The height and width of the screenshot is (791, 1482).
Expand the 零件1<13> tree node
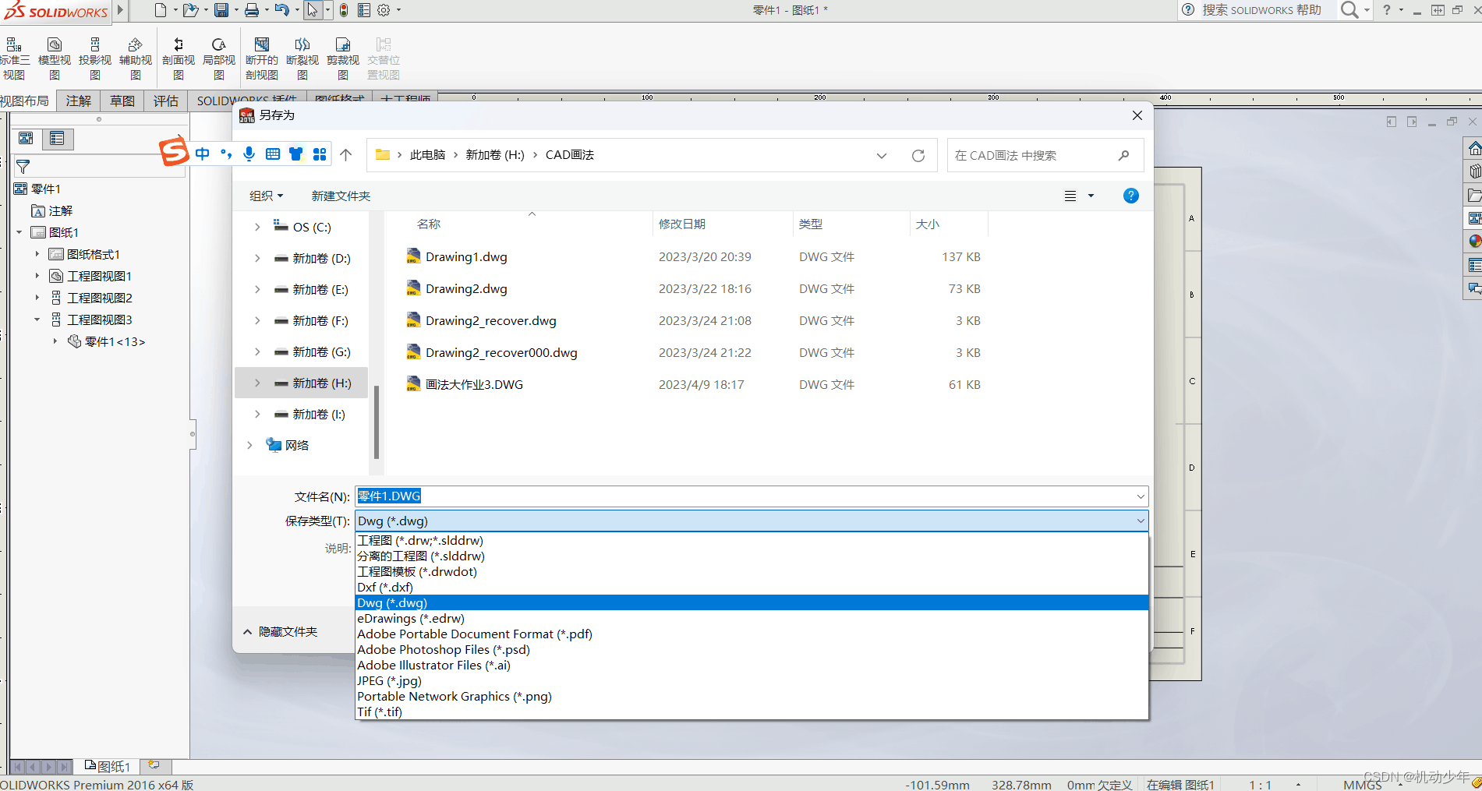pyautogui.click(x=55, y=341)
